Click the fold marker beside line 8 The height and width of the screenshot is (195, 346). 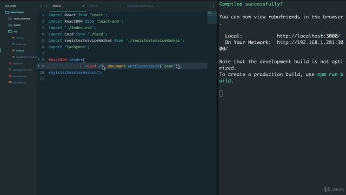coord(38,60)
